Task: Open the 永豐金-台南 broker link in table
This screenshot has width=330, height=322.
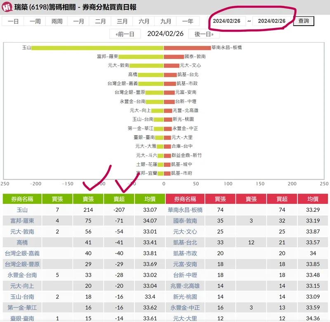Action: pos(22,275)
